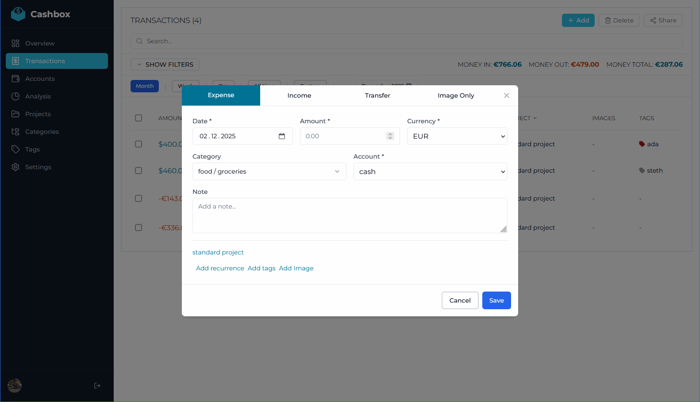Toggle the select-all checkbox in table header

tap(138, 118)
